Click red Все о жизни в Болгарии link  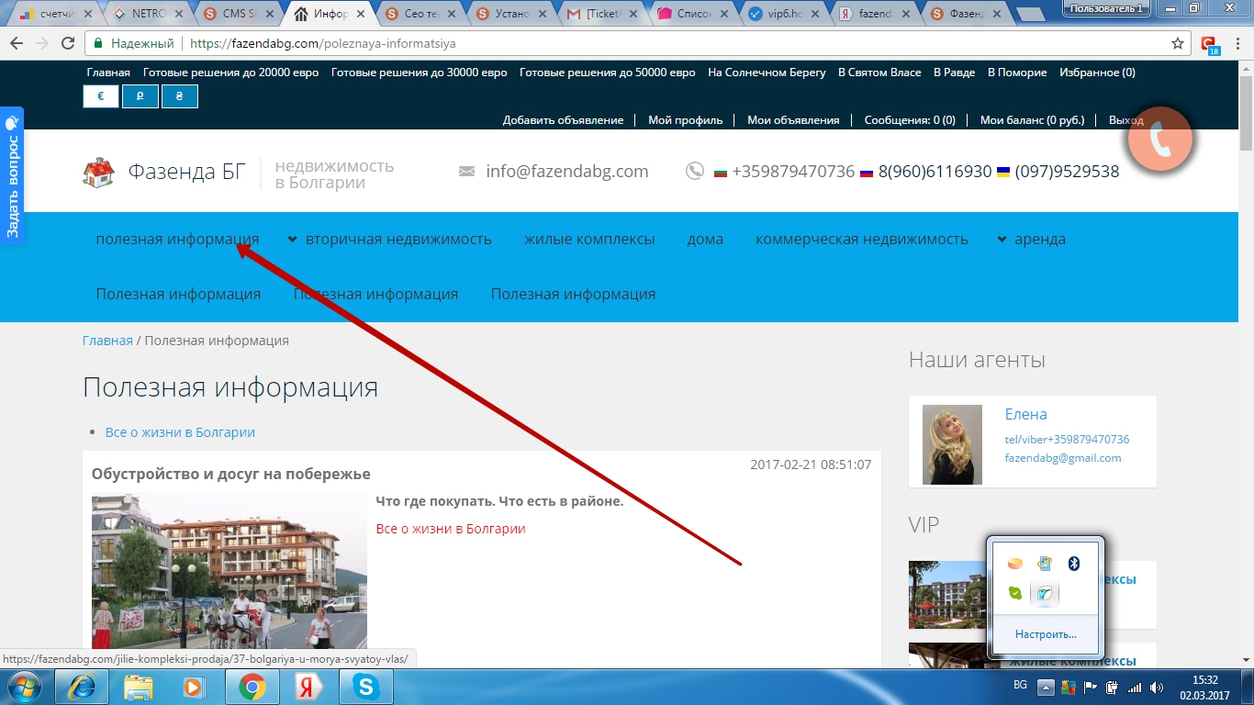pos(451,529)
